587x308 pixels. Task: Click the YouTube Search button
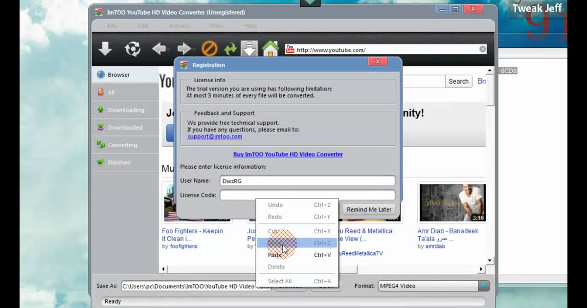[459, 82]
